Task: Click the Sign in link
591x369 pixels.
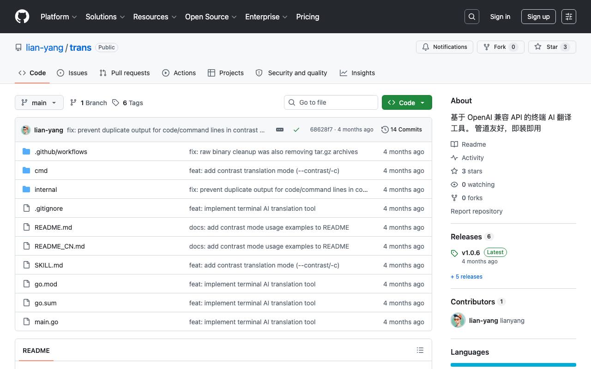Action: [x=500, y=17]
